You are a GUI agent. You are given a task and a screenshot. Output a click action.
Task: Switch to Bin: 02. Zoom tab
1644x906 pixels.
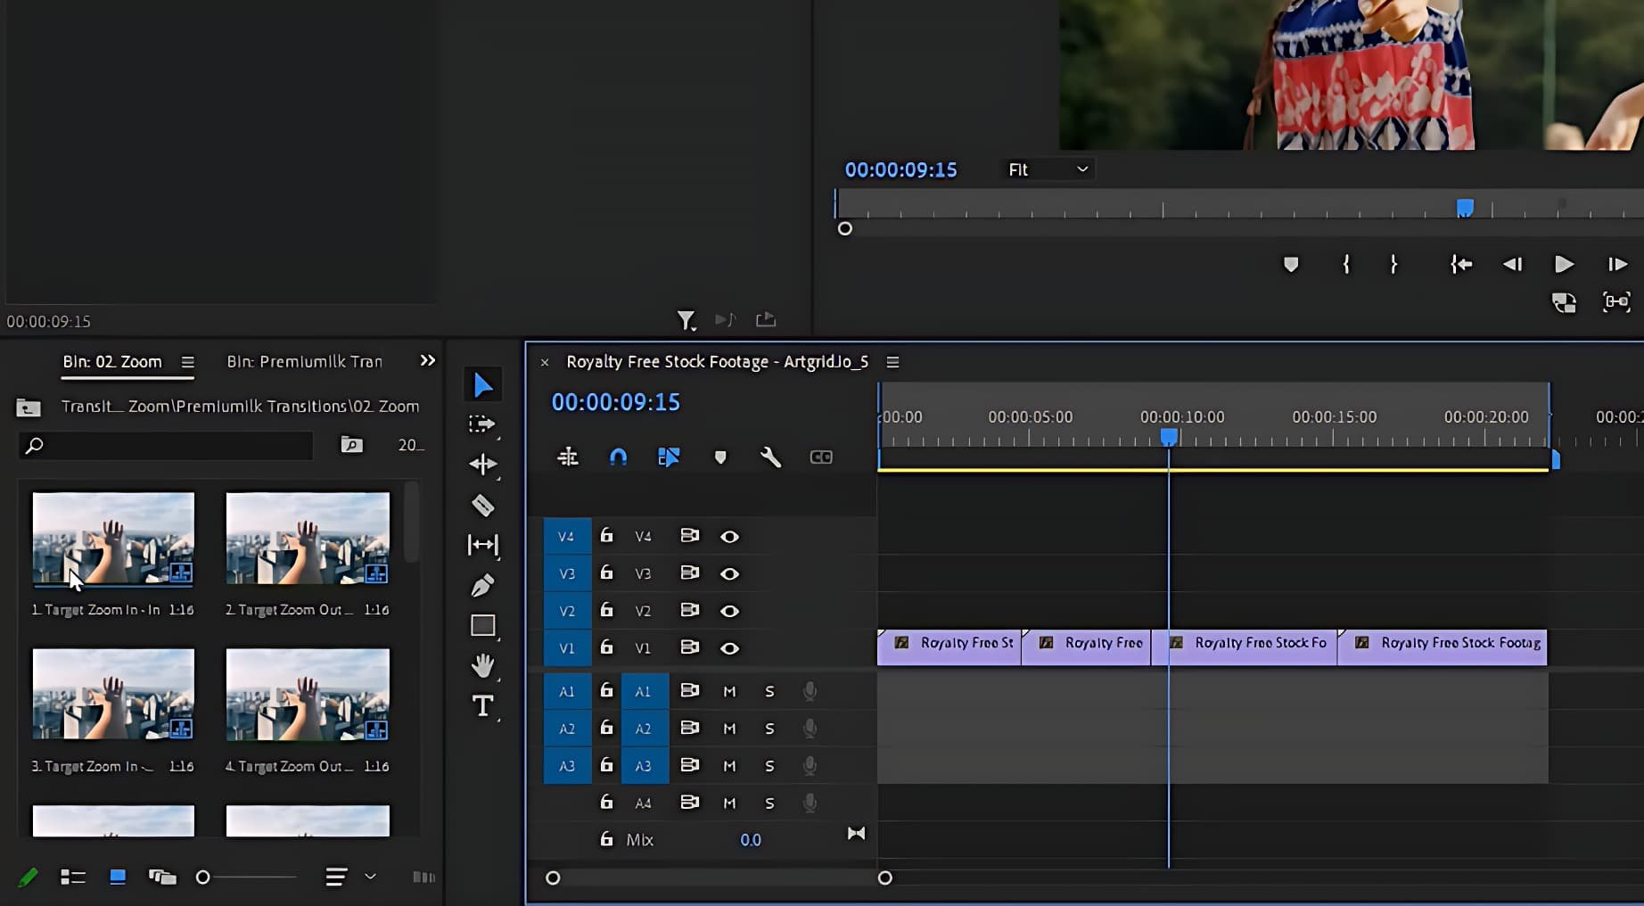(112, 362)
